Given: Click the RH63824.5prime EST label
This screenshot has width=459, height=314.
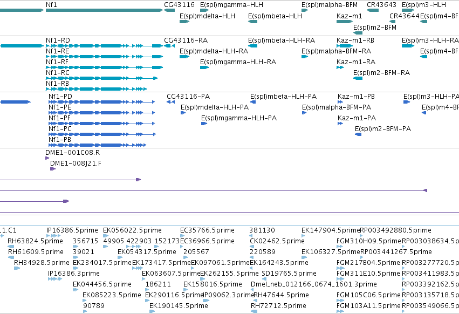Looking at the screenshot, I should [35, 241].
